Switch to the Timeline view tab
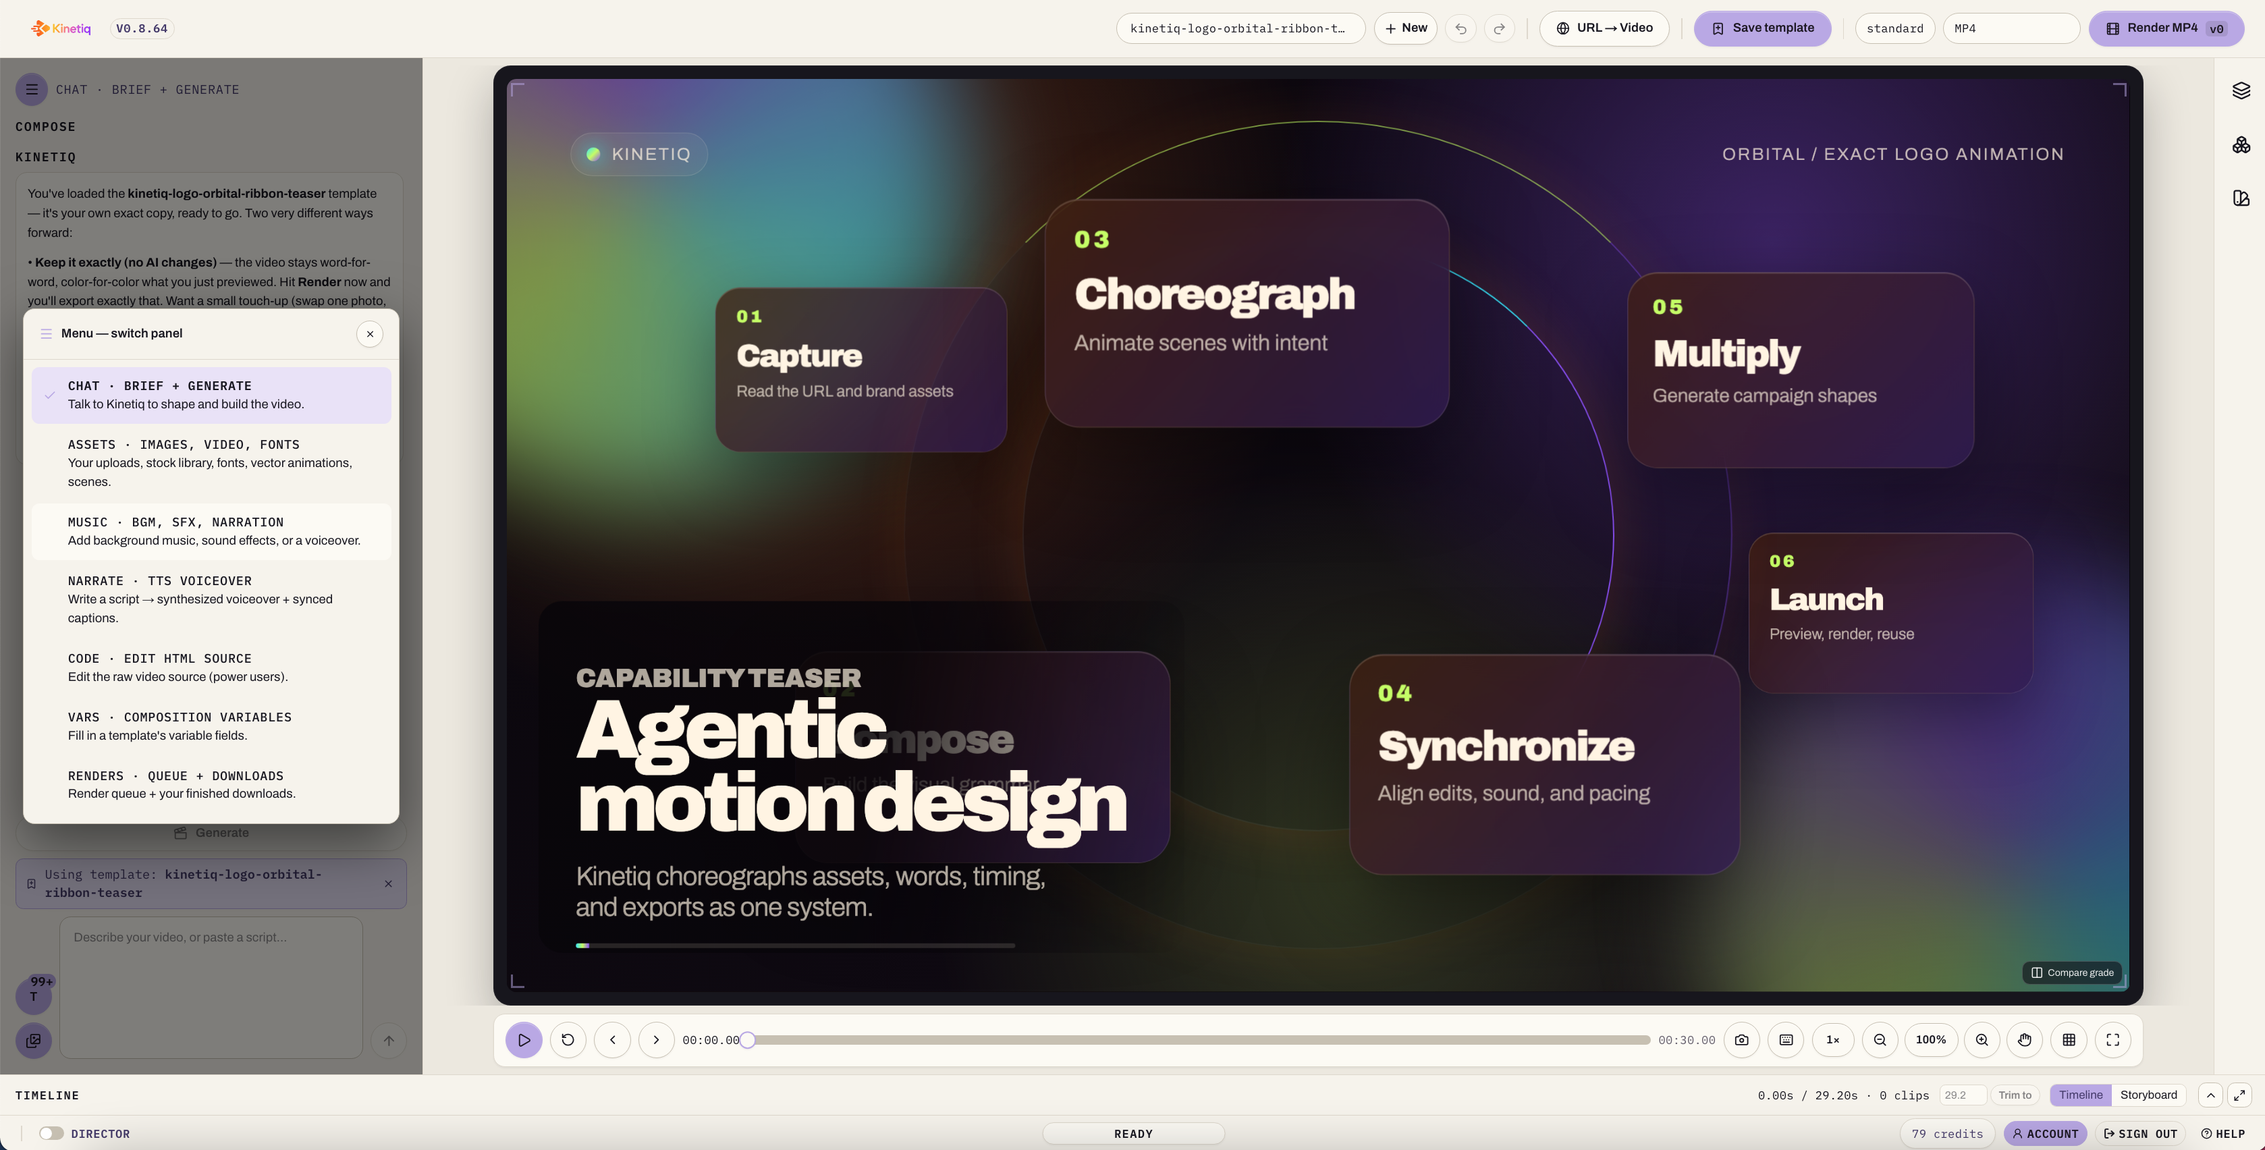The height and width of the screenshot is (1150, 2265). (x=2080, y=1095)
